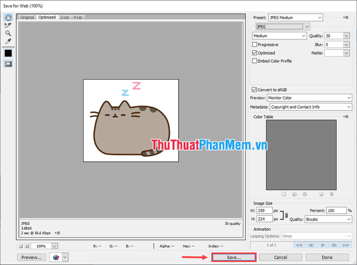Click the zoom out minus button
This screenshot has width=357, height=265.
tap(21, 246)
